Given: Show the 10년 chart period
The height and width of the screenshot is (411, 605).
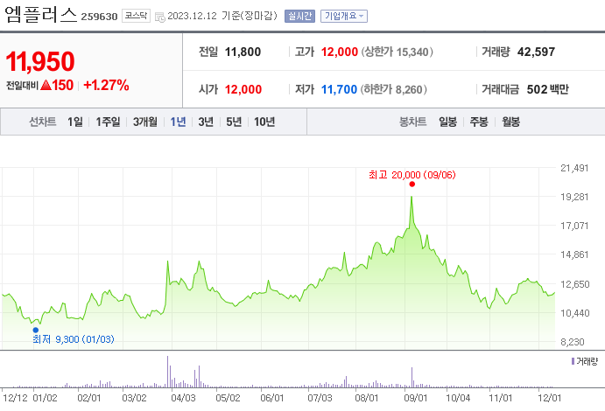Looking at the screenshot, I should 264,122.
